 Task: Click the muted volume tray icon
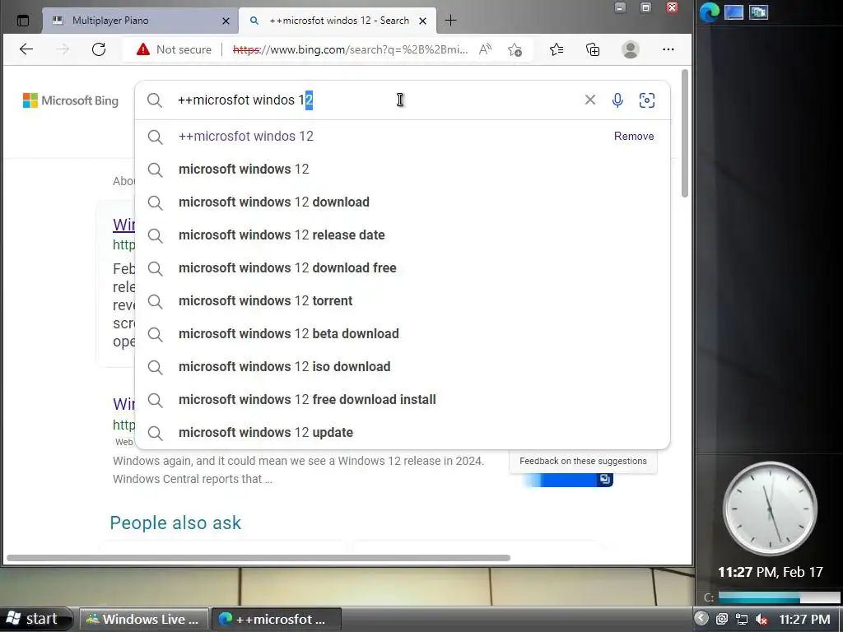tap(761, 619)
